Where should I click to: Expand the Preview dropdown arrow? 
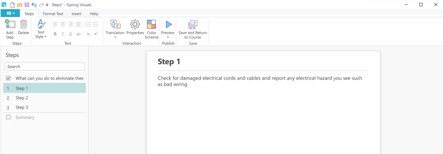(x=168, y=37)
